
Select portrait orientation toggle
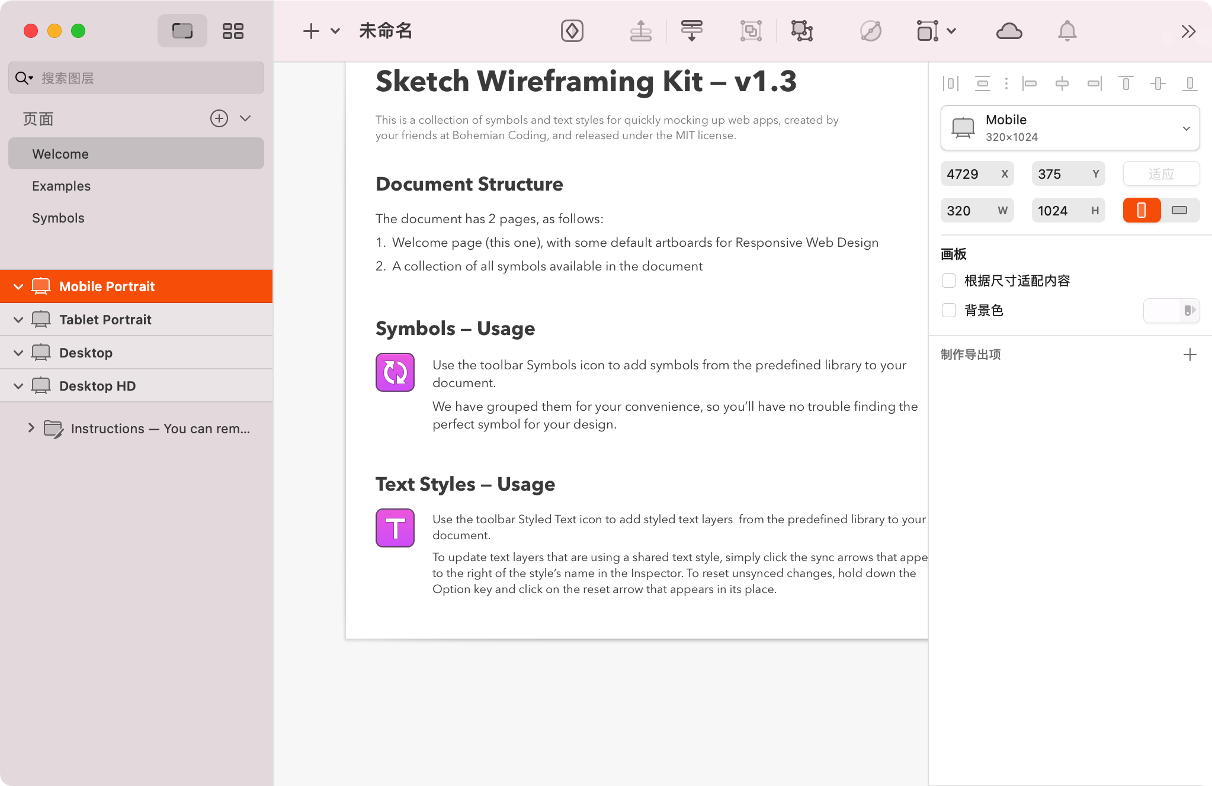click(x=1142, y=211)
